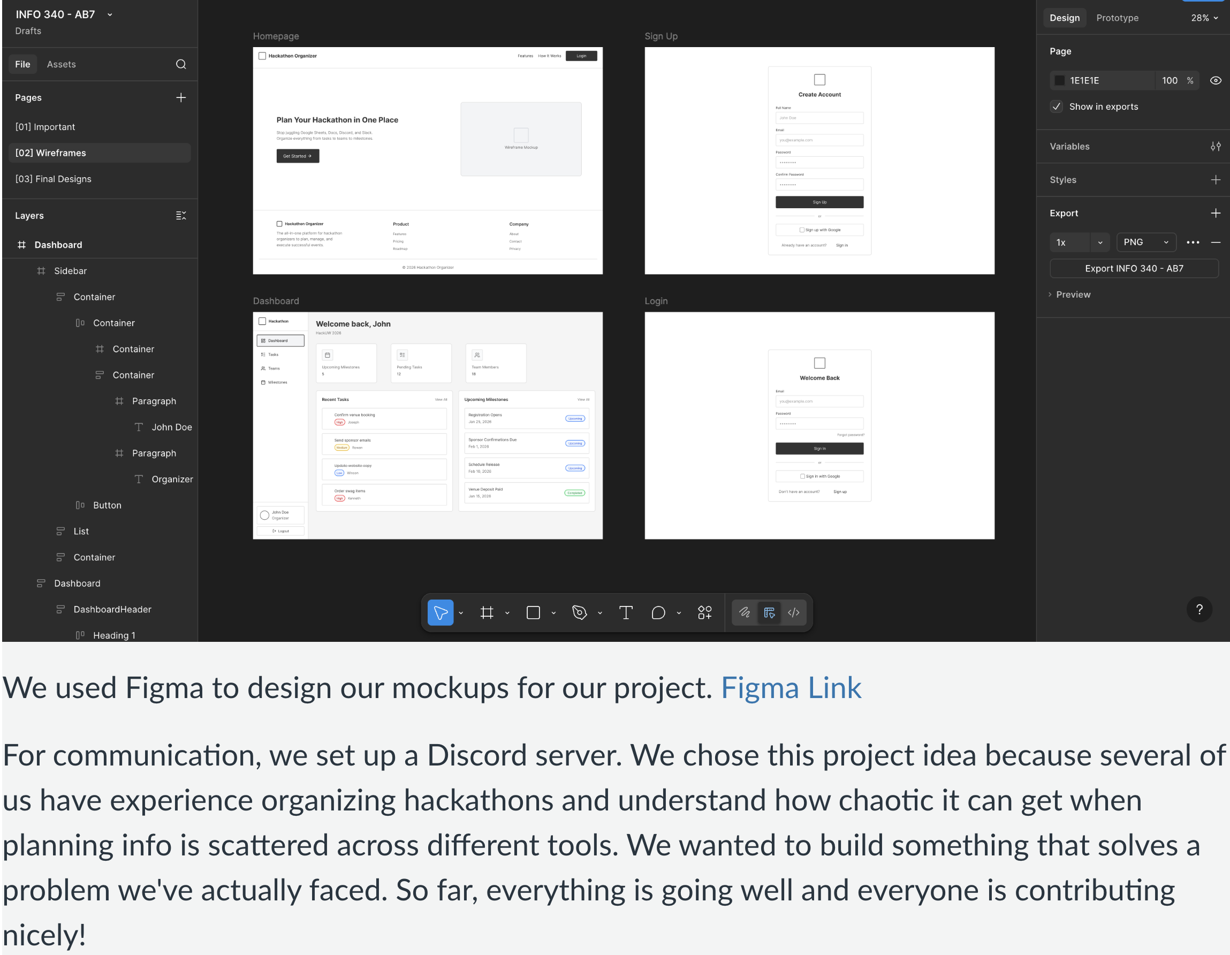Select the [03] Final Designs page

click(54, 179)
